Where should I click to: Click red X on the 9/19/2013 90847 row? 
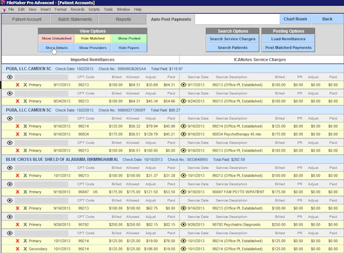point(18,192)
